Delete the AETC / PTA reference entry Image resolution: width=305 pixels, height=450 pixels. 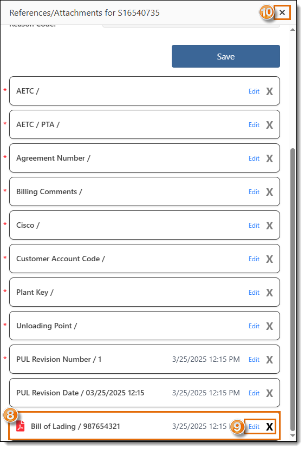pyautogui.click(x=269, y=125)
